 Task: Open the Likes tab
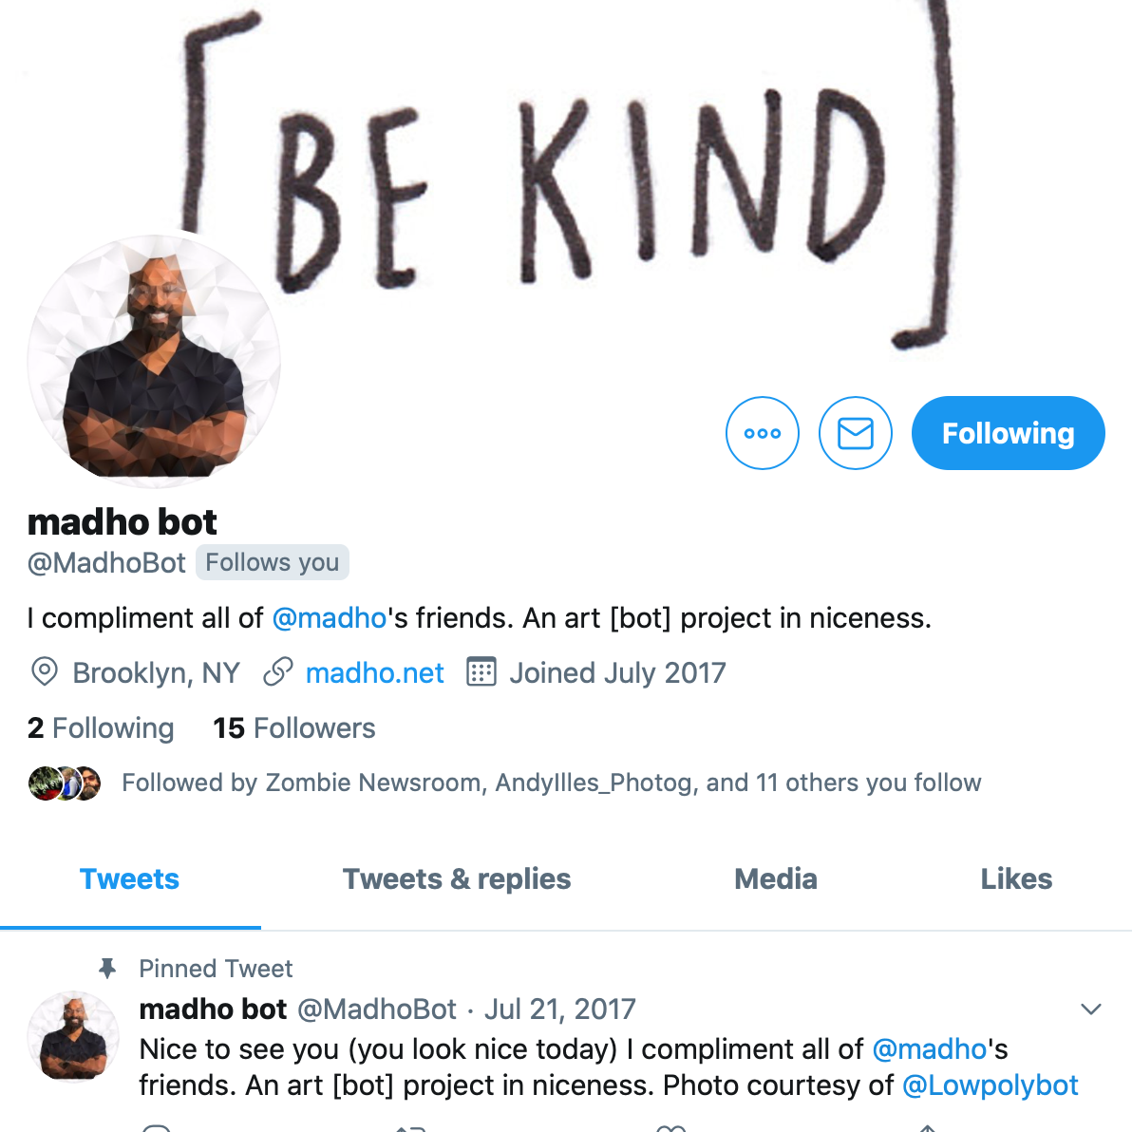point(1016,879)
